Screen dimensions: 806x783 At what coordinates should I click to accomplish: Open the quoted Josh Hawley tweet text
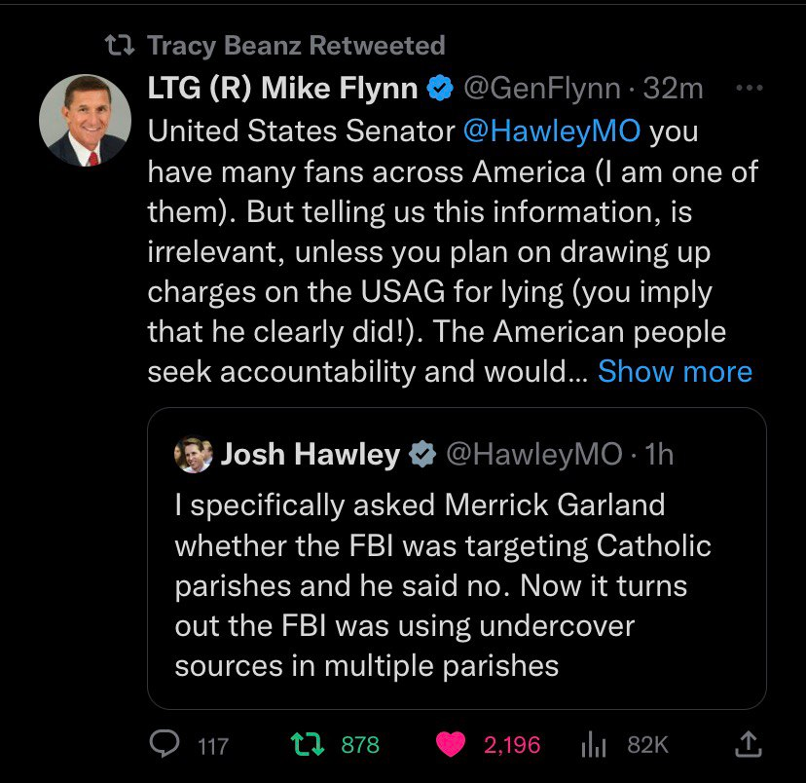click(x=443, y=585)
